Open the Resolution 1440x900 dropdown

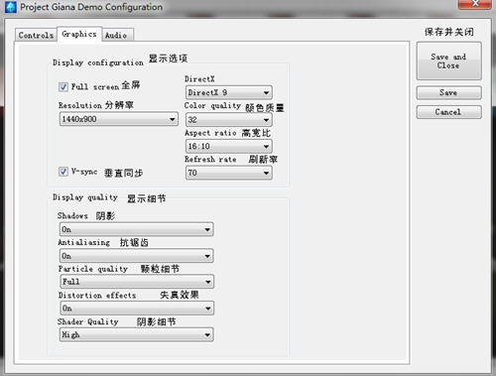[x=119, y=119]
